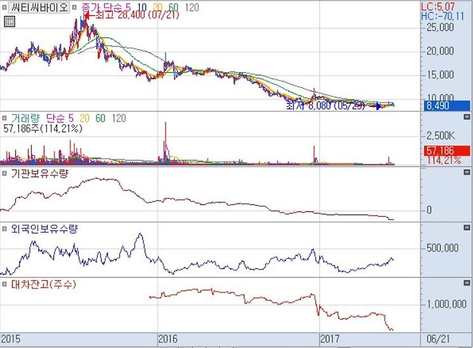Click the square marker before 외국인보유수량
Screen dimensions: 473x348
pos(4,229)
